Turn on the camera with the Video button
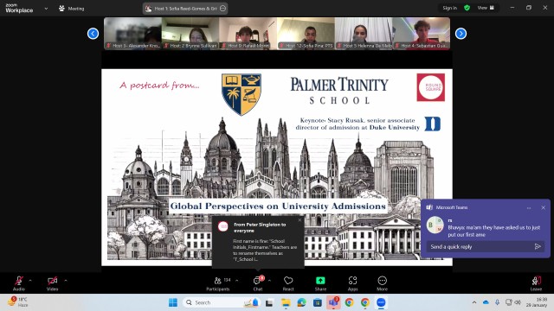The width and height of the screenshot is (554, 311). click(x=52, y=283)
